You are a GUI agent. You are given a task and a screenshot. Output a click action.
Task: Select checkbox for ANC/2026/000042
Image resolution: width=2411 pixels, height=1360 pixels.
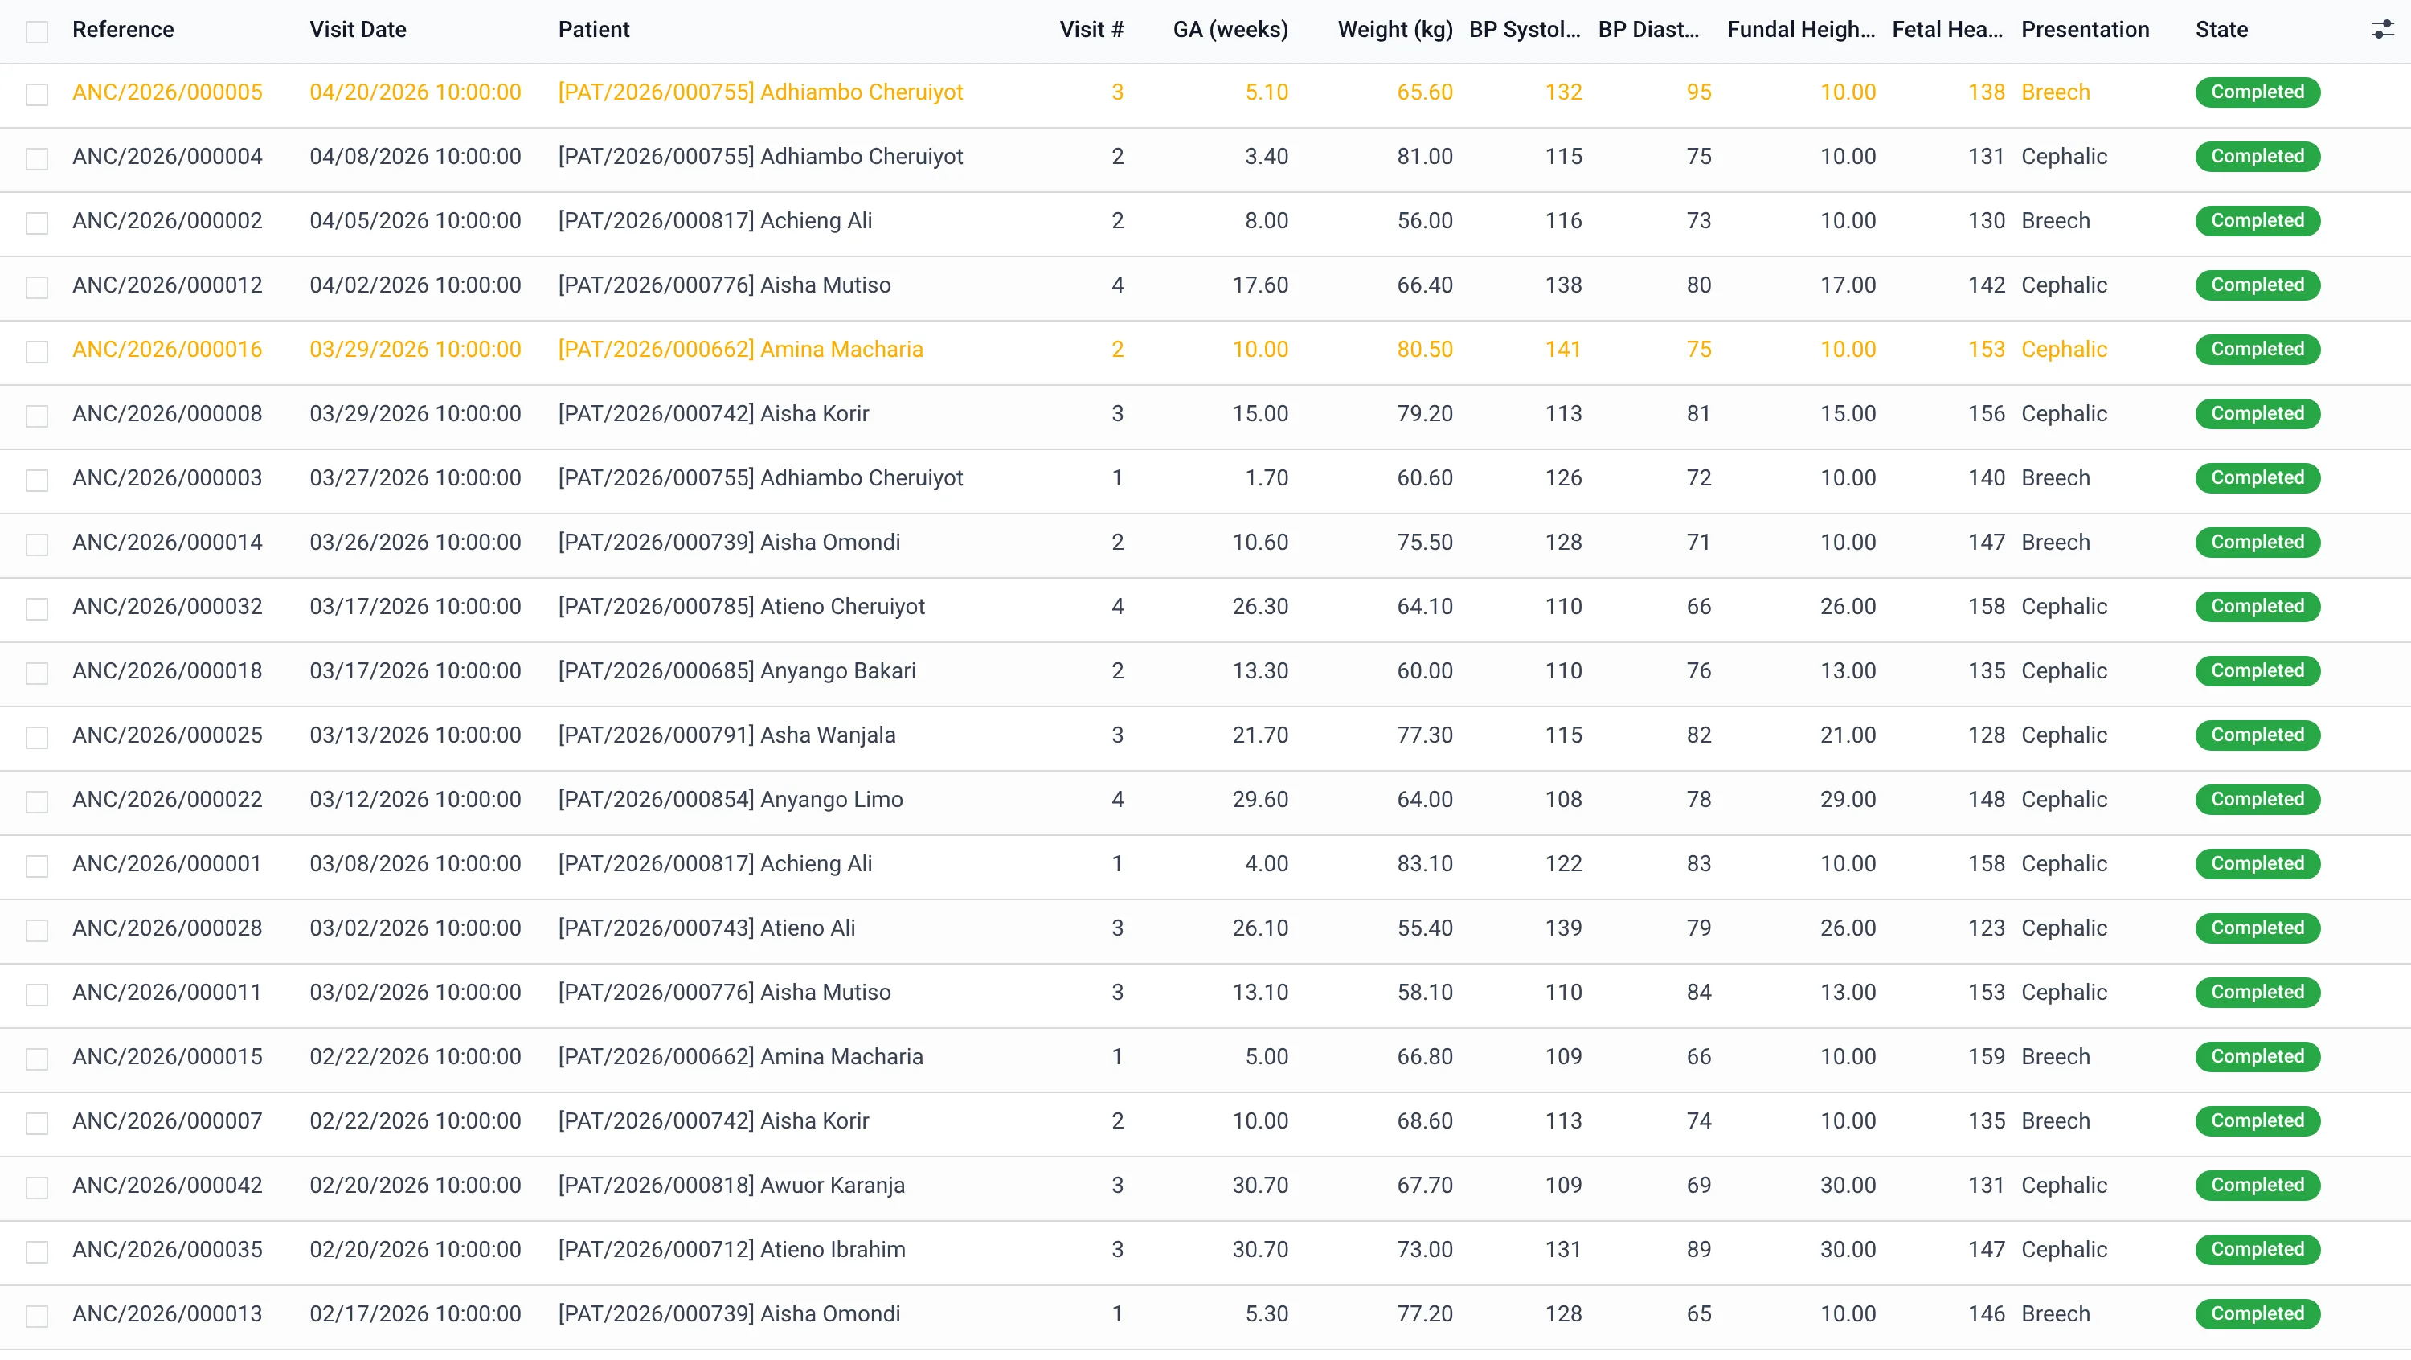point(36,1188)
